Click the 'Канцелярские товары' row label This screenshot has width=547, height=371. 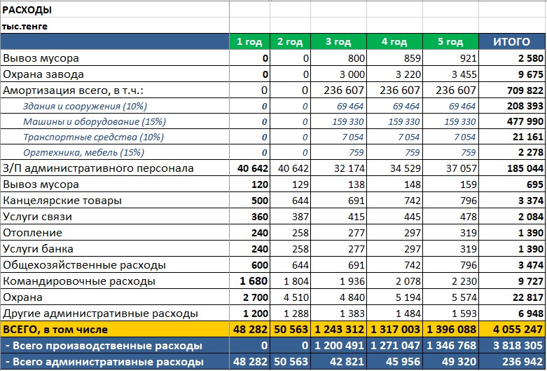[x=62, y=201]
